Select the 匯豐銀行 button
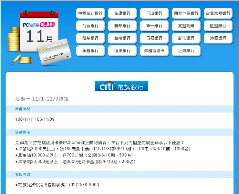 [x=218, y=26]
